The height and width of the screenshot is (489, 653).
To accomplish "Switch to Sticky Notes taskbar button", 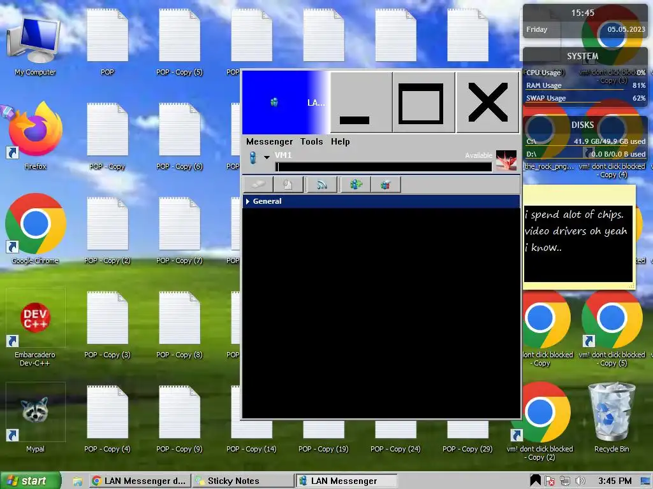I will click(x=243, y=481).
